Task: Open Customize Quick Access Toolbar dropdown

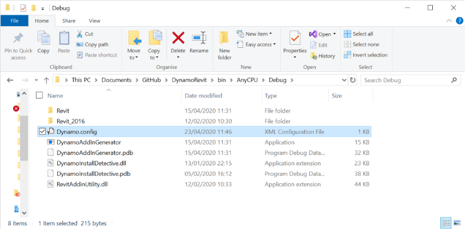Action: (x=43, y=9)
